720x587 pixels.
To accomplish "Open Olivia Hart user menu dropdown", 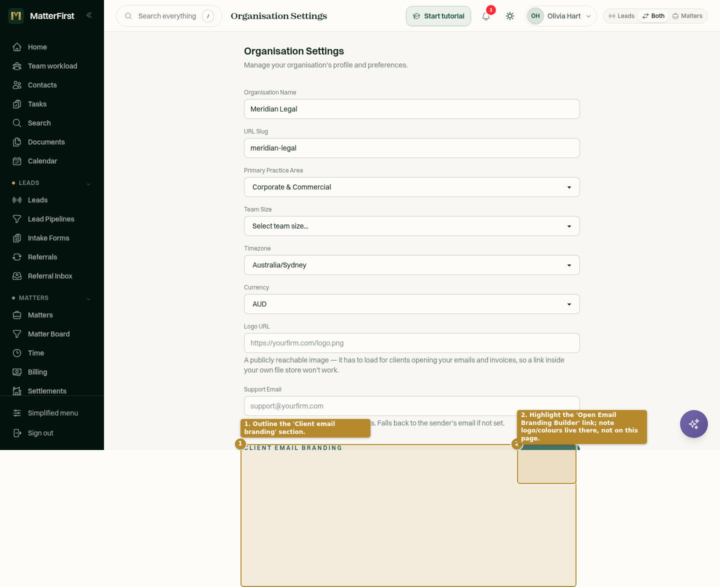I will 561,16.
